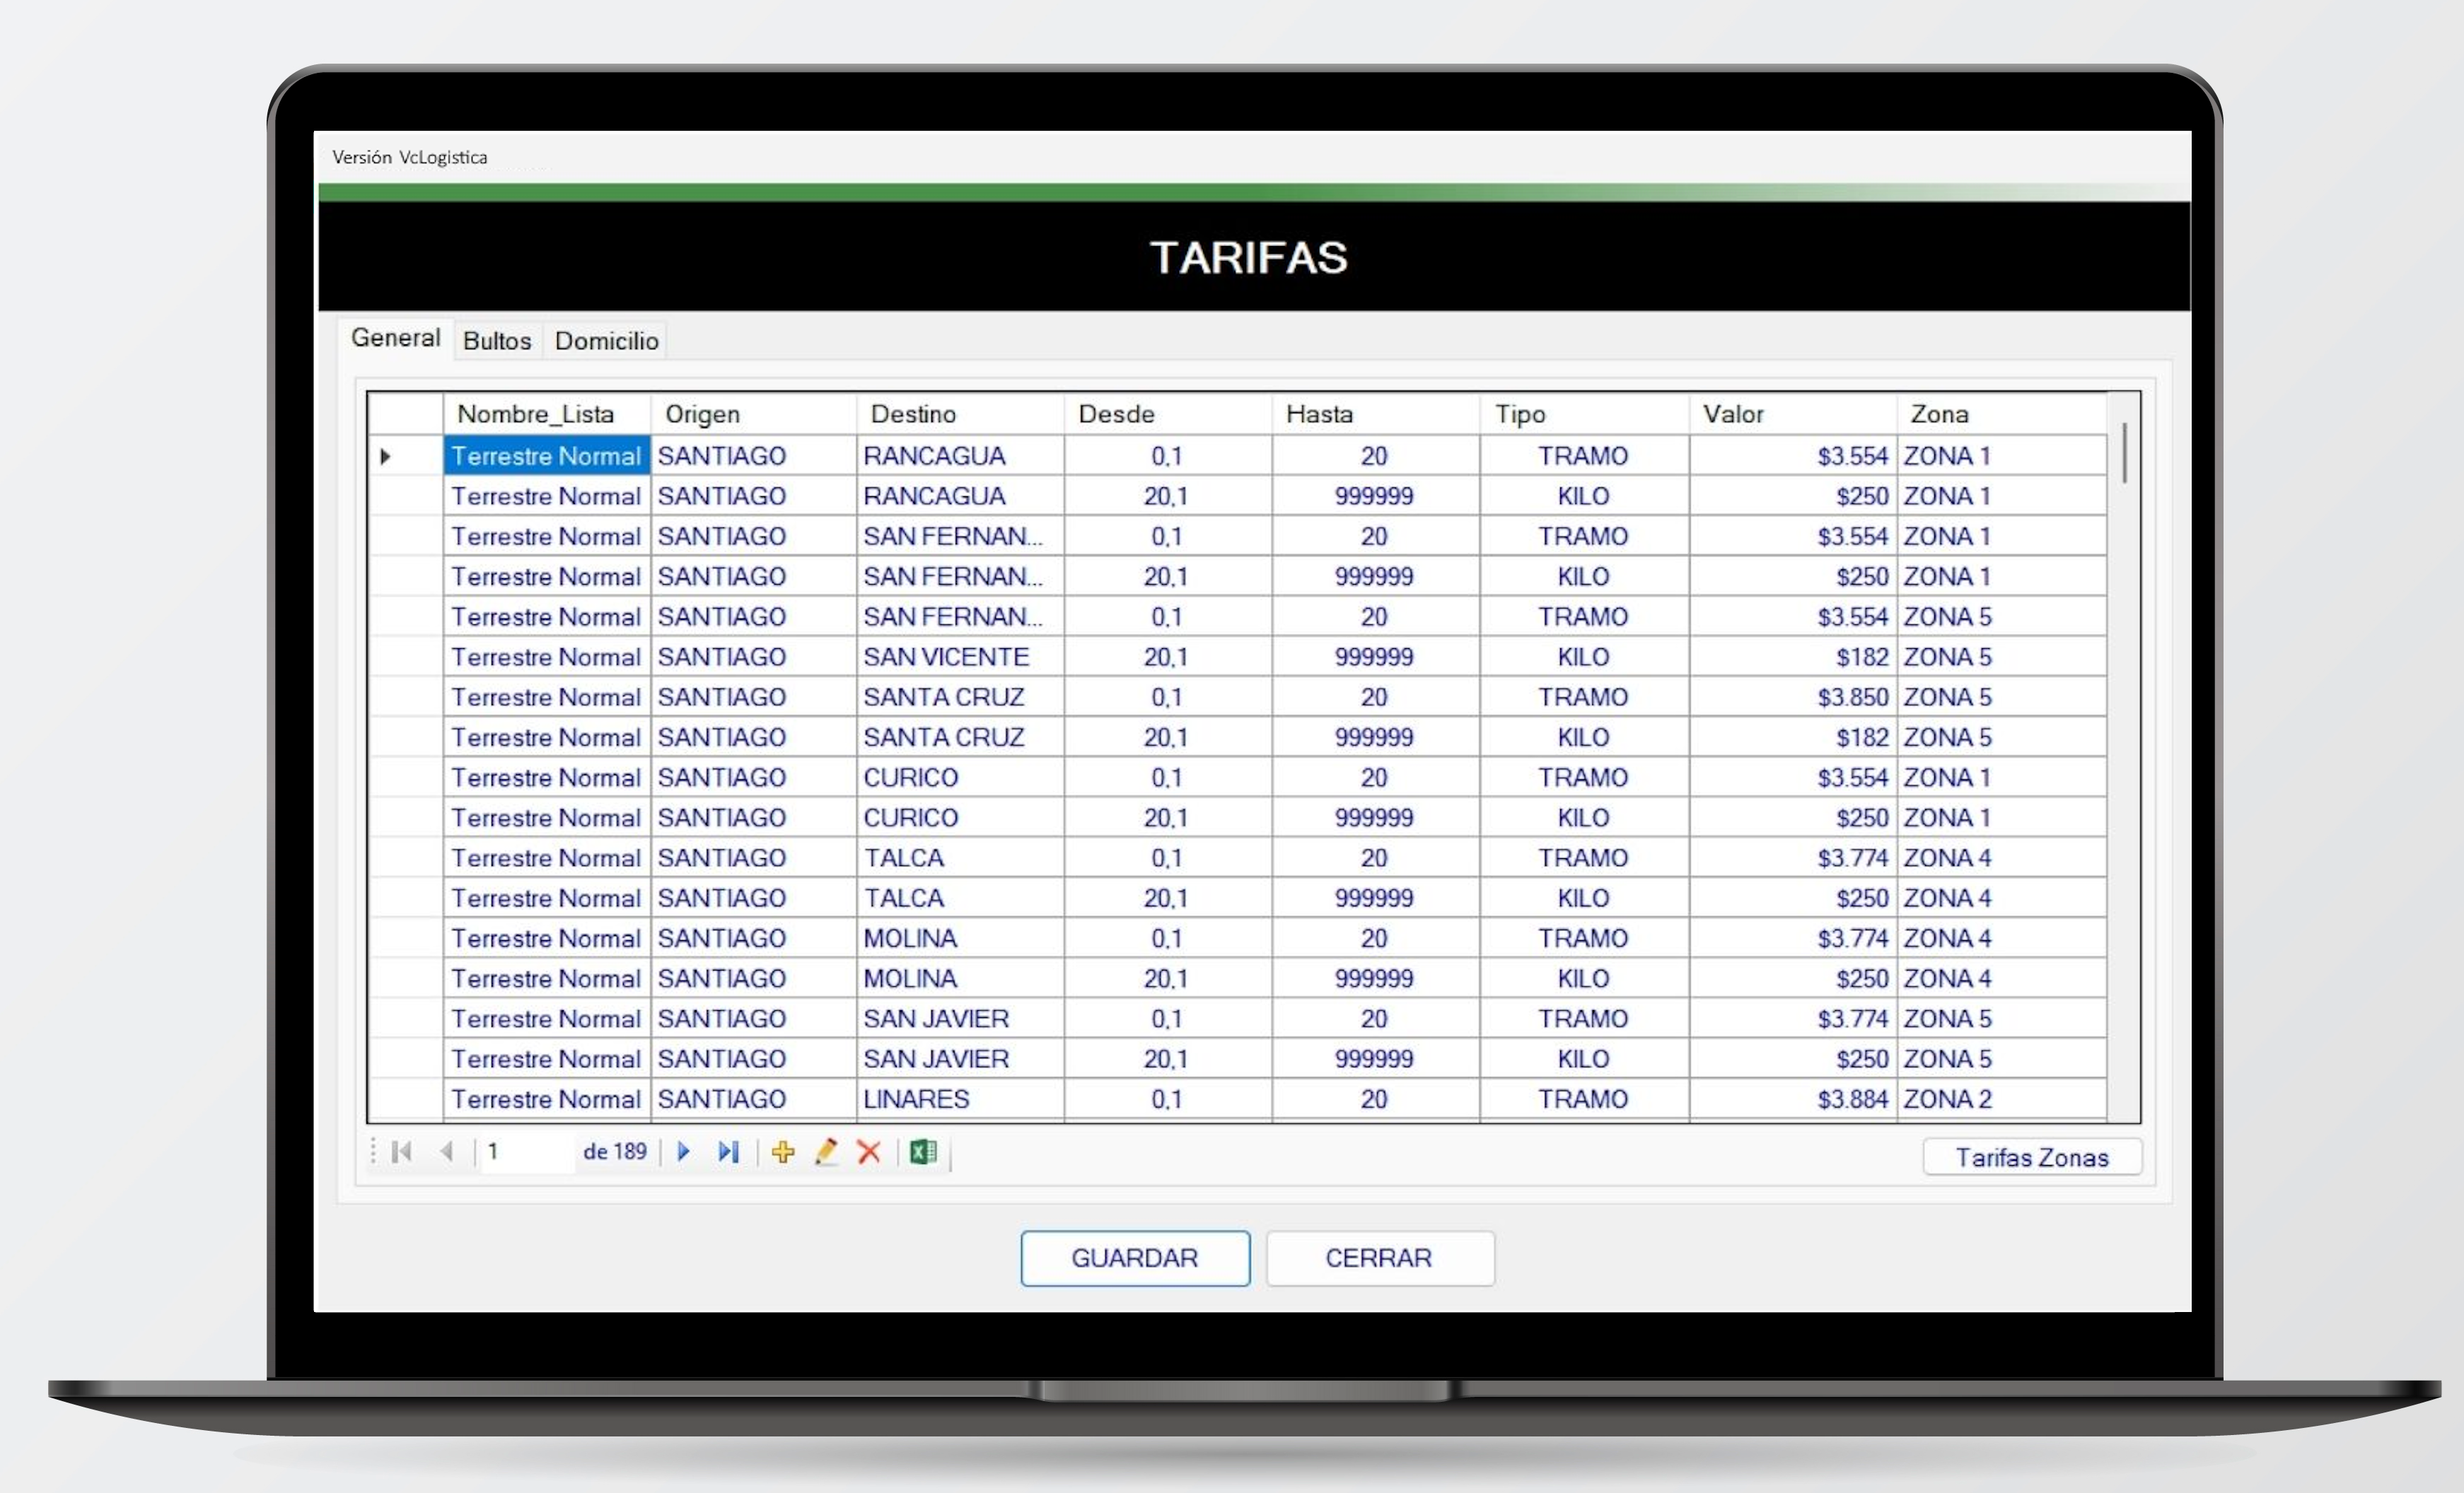The height and width of the screenshot is (1493, 2464).
Task: Click the table vertical scrollbar thumb
Action: coord(2124,452)
